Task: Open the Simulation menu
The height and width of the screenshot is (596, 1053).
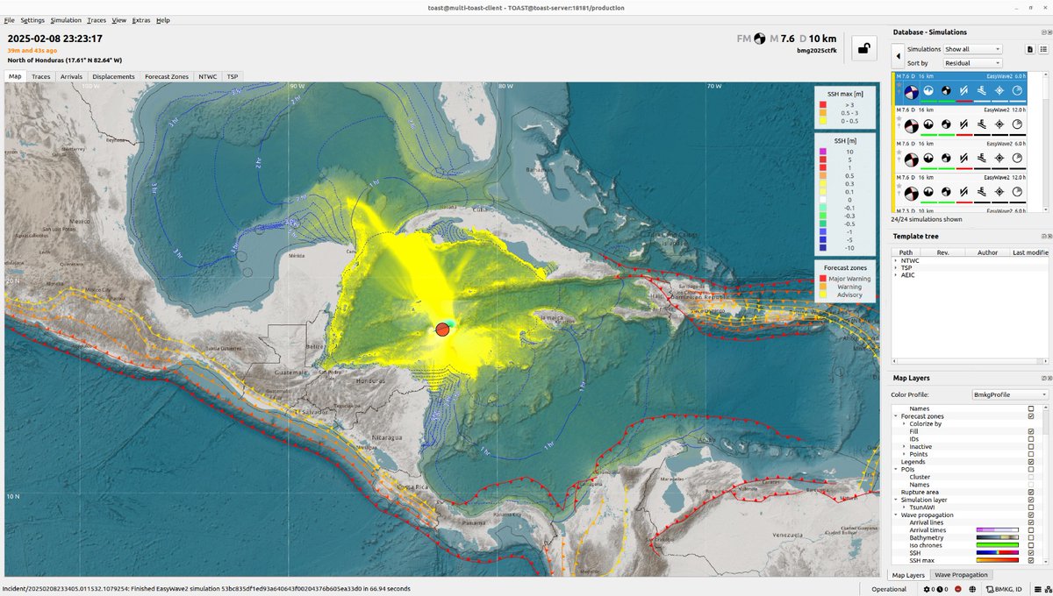Action: click(66, 19)
